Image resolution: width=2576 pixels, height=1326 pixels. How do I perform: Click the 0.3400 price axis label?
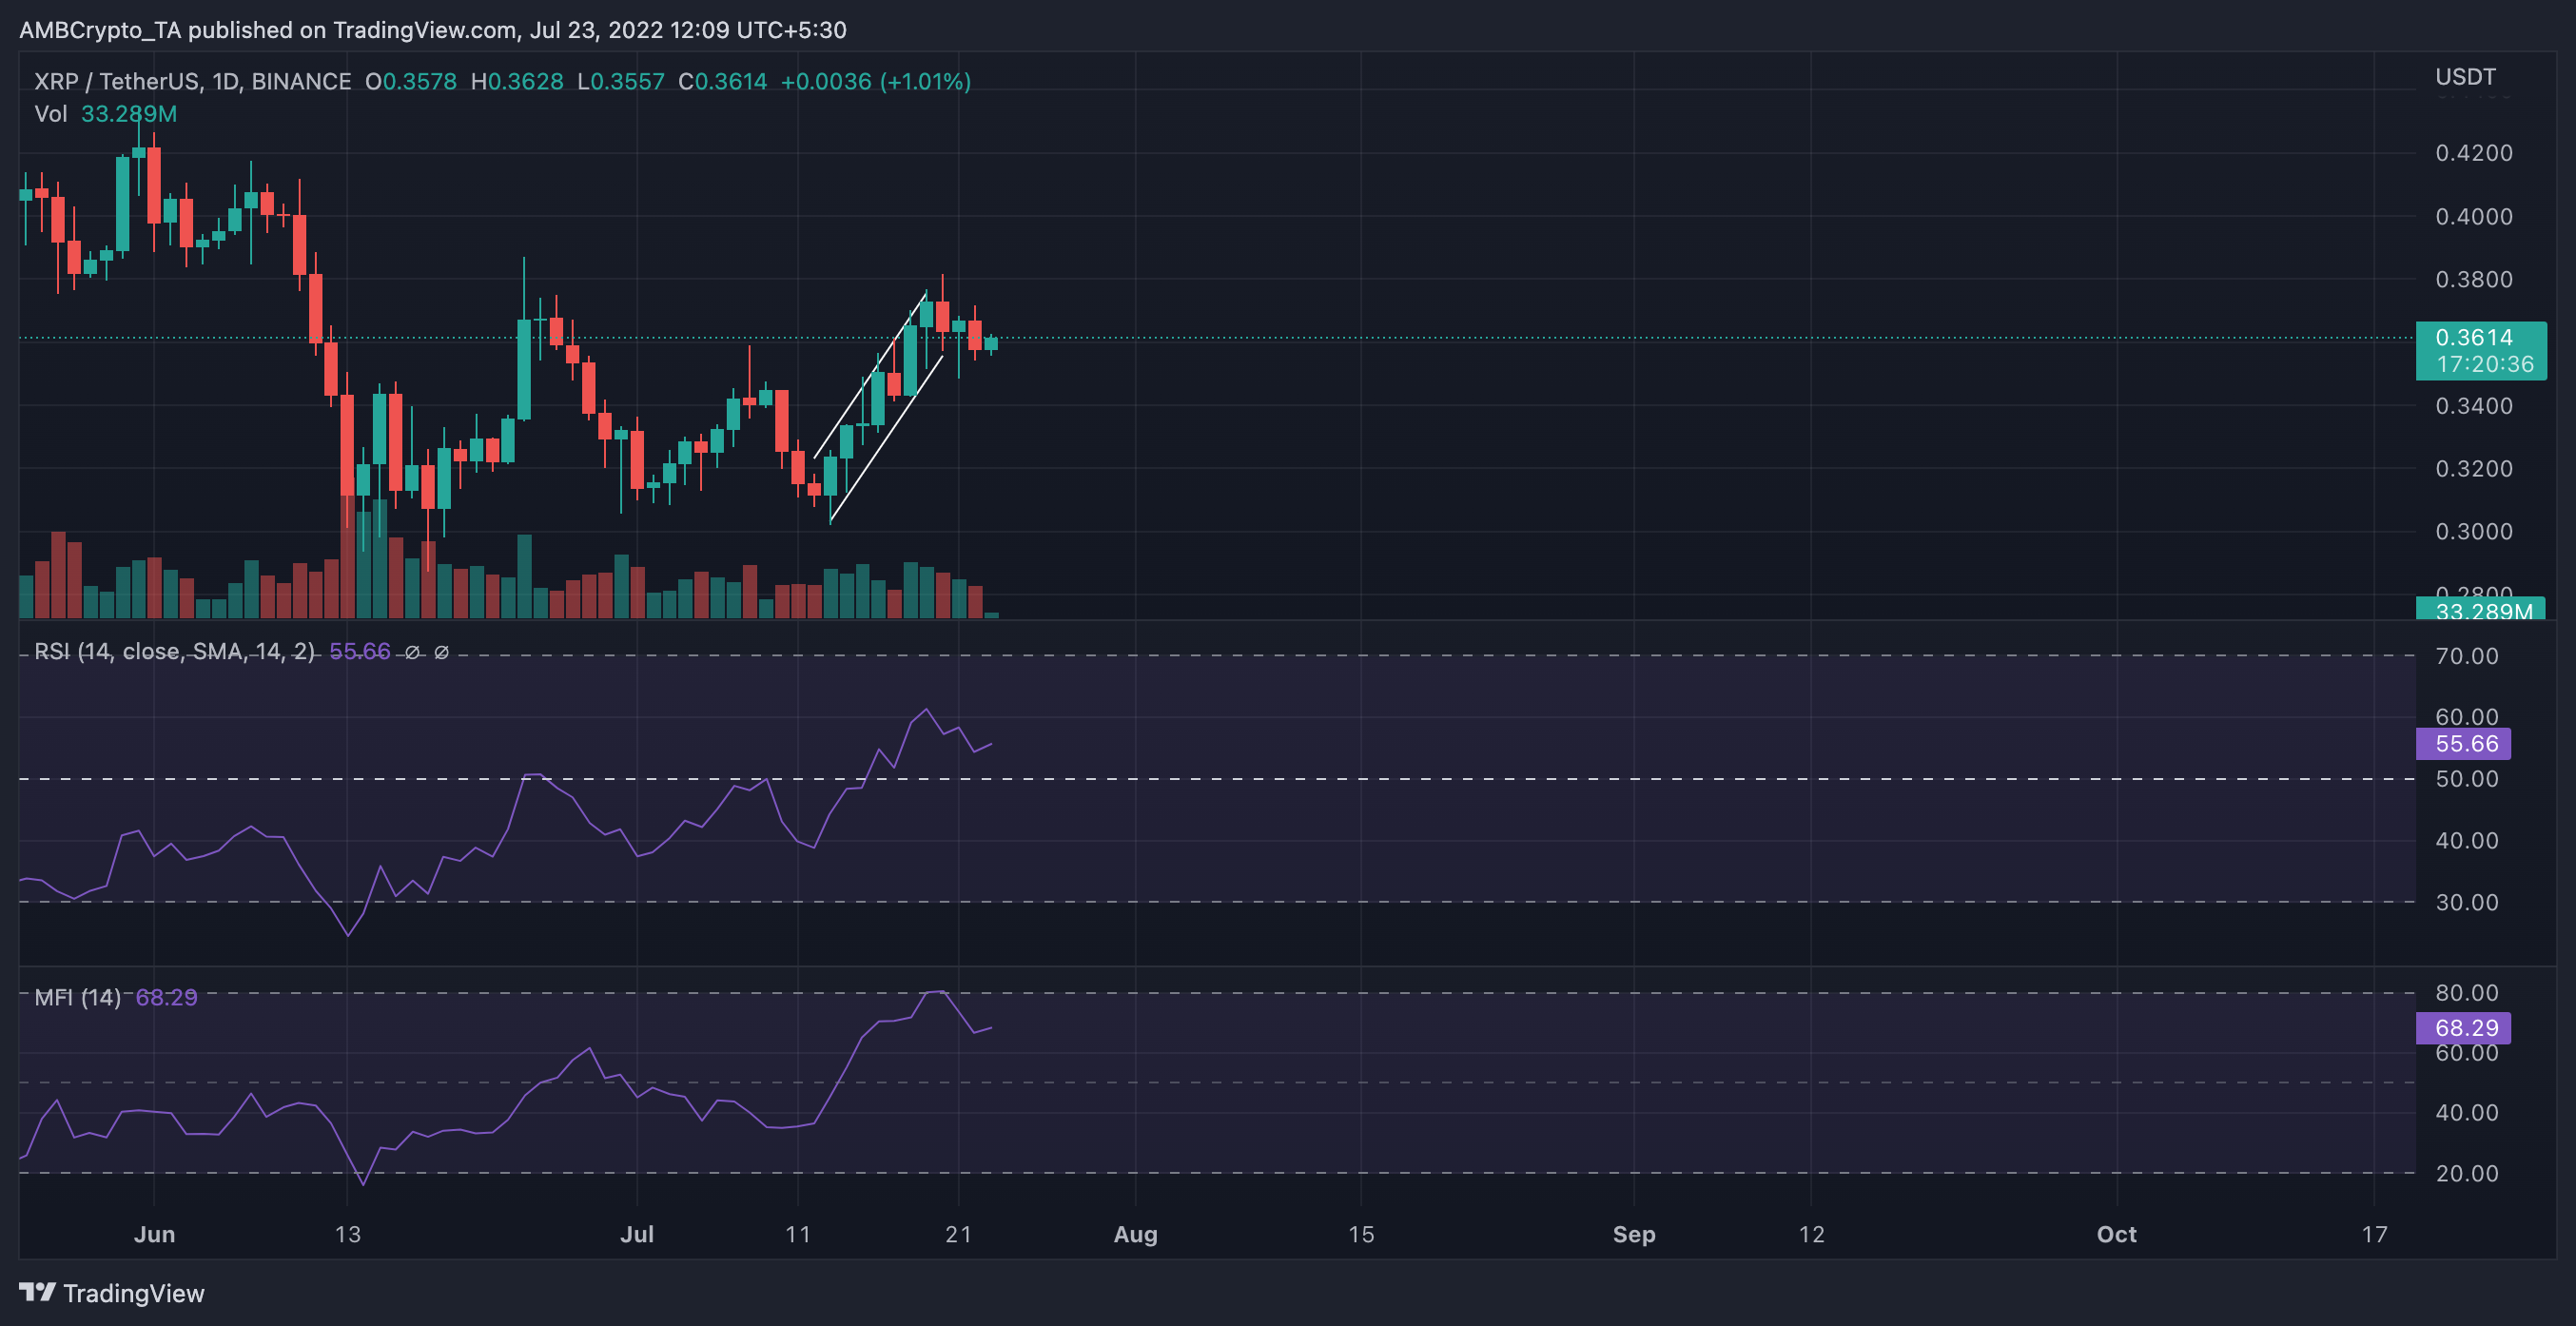coord(2473,406)
